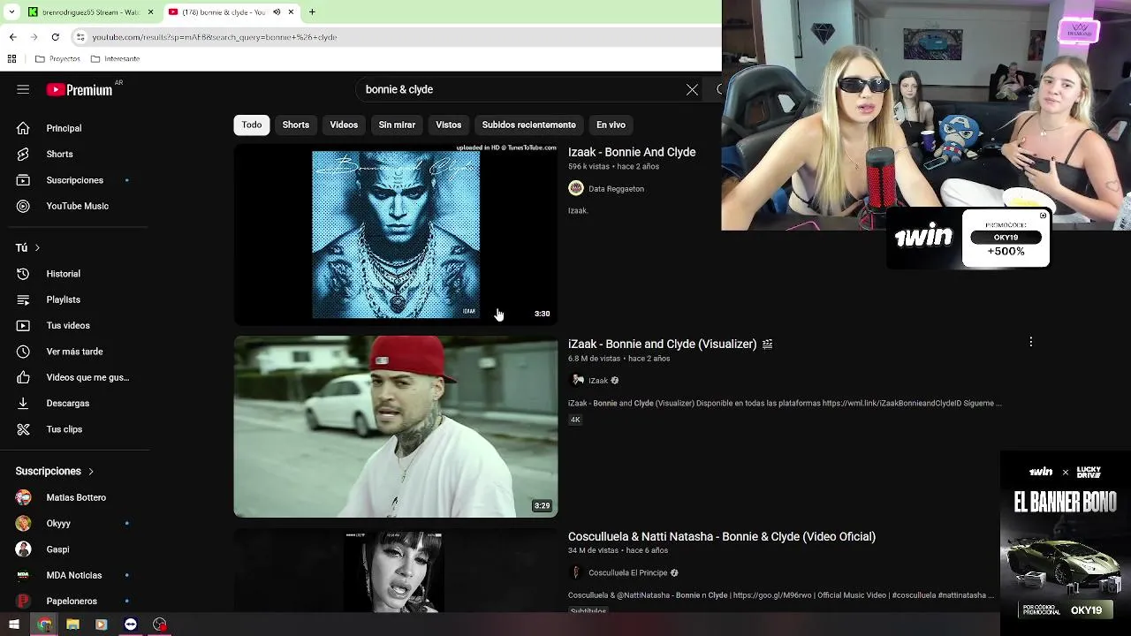Open Izaak - Bonnie And Clyde title
1131x636 pixels.
coord(632,152)
